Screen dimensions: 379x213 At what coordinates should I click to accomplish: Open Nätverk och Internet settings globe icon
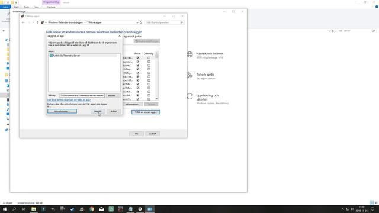[189, 54]
